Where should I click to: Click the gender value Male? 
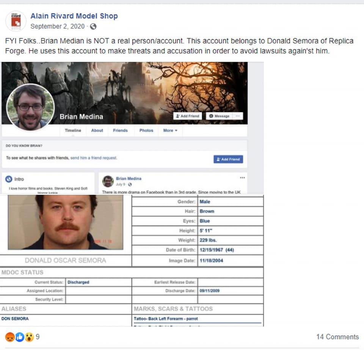[x=205, y=202]
